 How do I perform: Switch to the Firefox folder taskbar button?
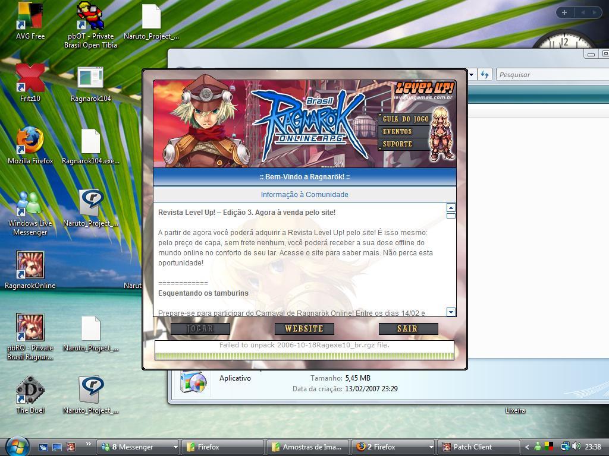pos(222,447)
